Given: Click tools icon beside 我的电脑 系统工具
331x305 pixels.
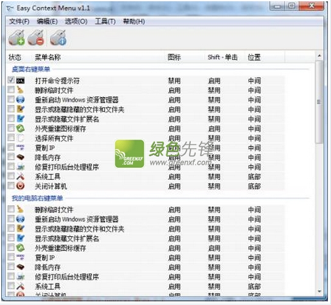Looking at the screenshot, I should [x=21, y=287].
